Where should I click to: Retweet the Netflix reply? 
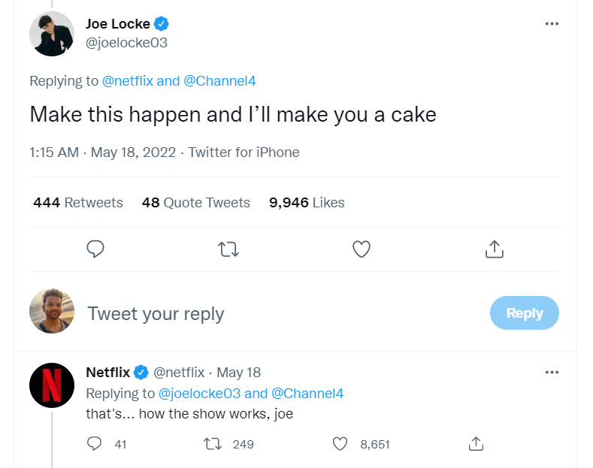coord(213,444)
